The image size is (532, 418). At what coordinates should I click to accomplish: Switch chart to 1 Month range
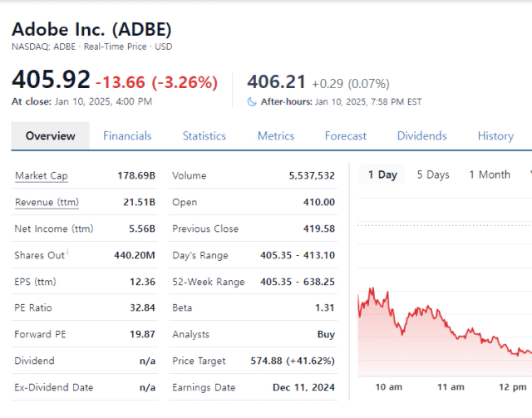click(490, 175)
